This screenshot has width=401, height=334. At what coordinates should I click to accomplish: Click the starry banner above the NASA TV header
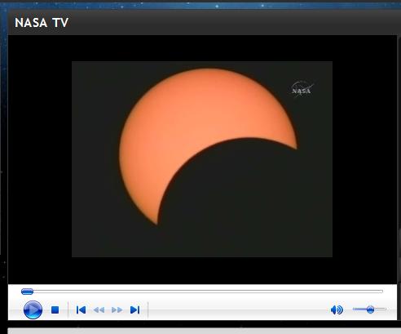[x=201, y=5]
